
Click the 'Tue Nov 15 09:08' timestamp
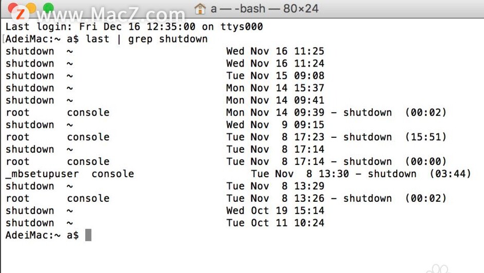tap(275, 75)
